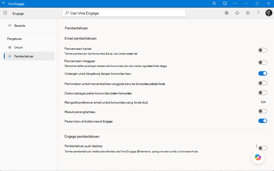Screen dimensions: 274x171
Task: Click the gear icon beside Umum
Action: [x=10, y=47]
